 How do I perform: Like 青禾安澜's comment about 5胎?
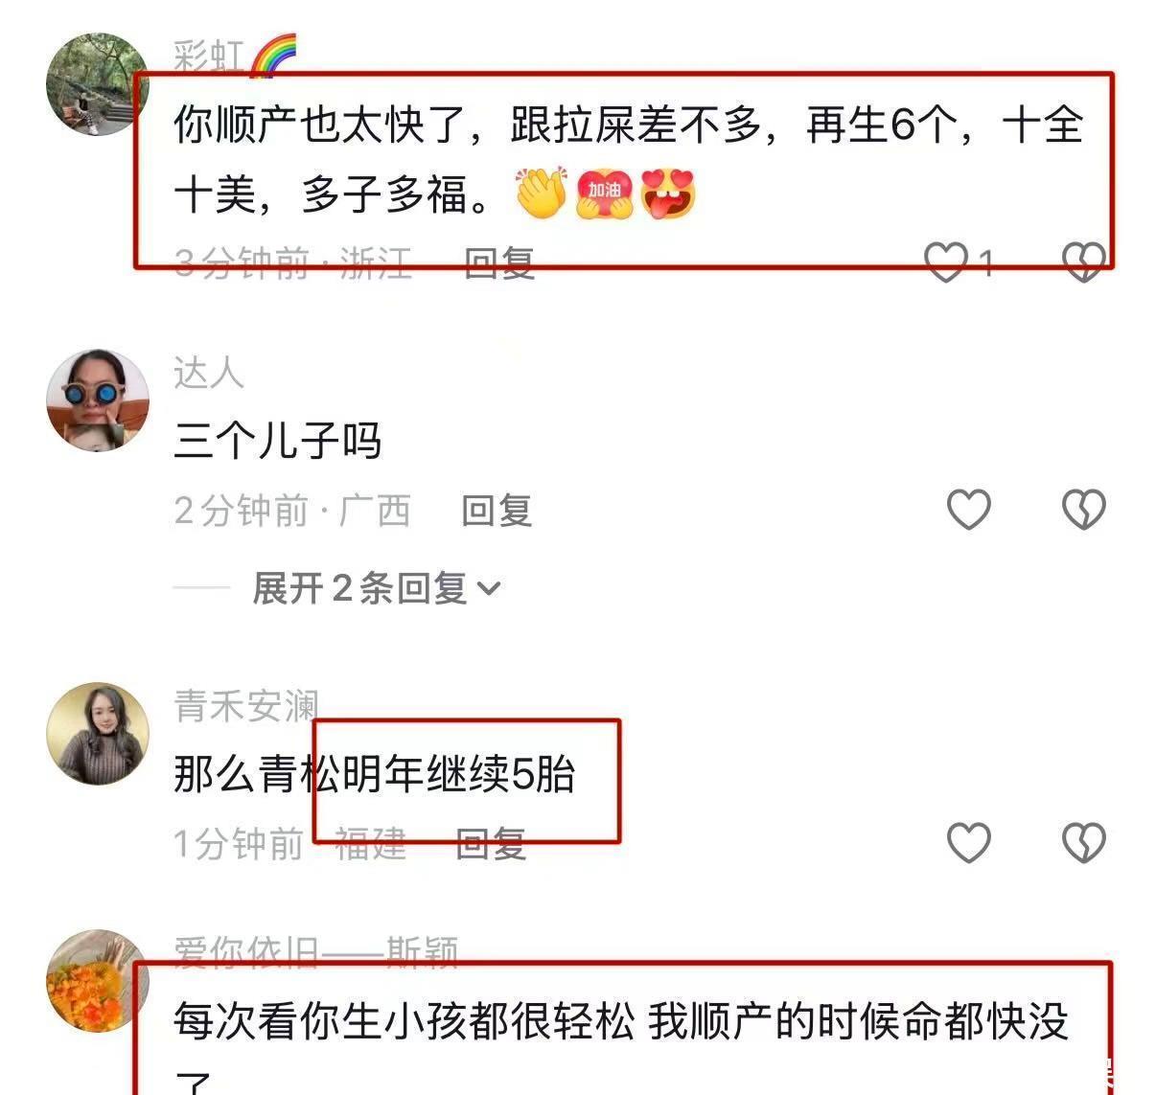pos(968,843)
